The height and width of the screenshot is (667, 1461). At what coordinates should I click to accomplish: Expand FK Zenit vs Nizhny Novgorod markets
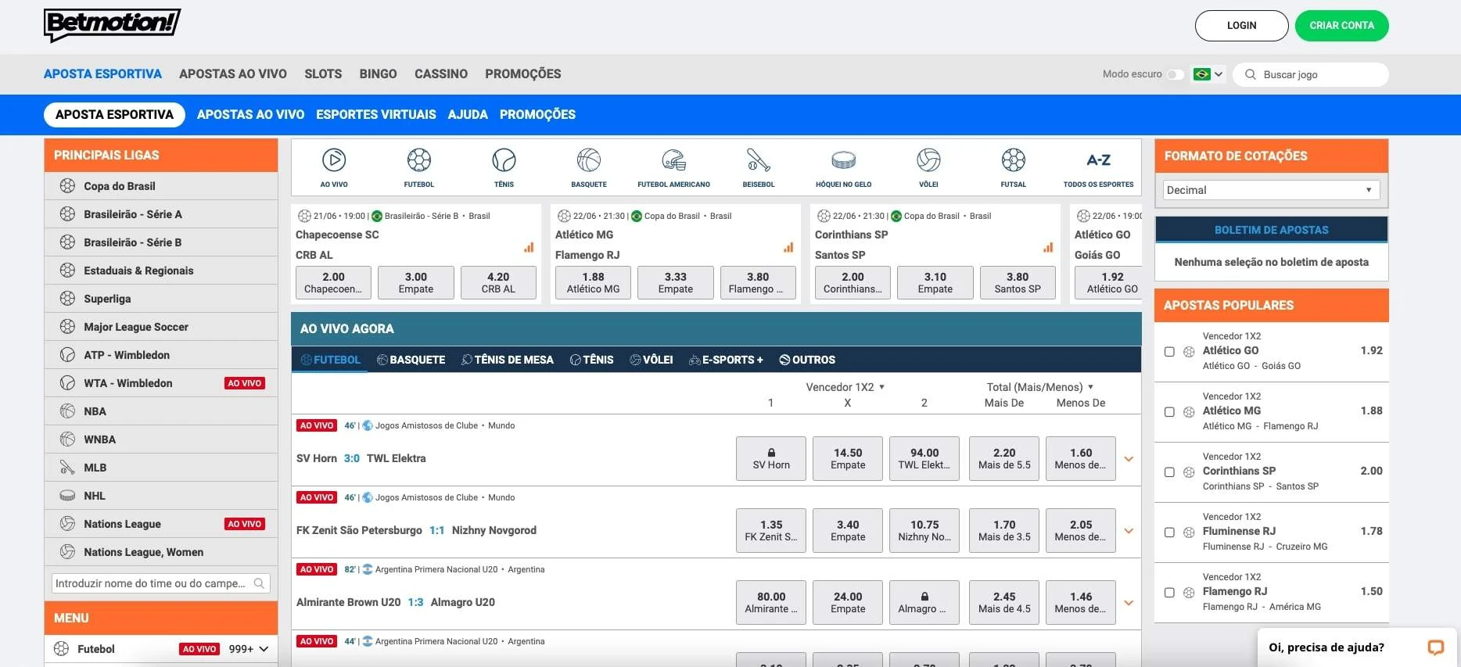pyautogui.click(x=1129, y=531)
